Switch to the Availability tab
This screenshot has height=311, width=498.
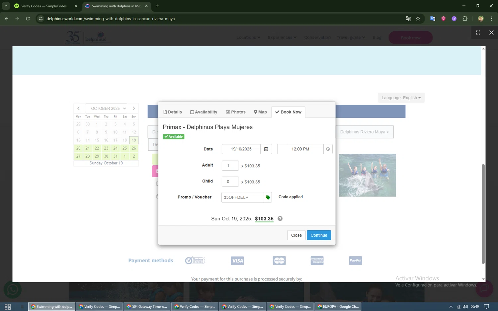click(204, 112)
